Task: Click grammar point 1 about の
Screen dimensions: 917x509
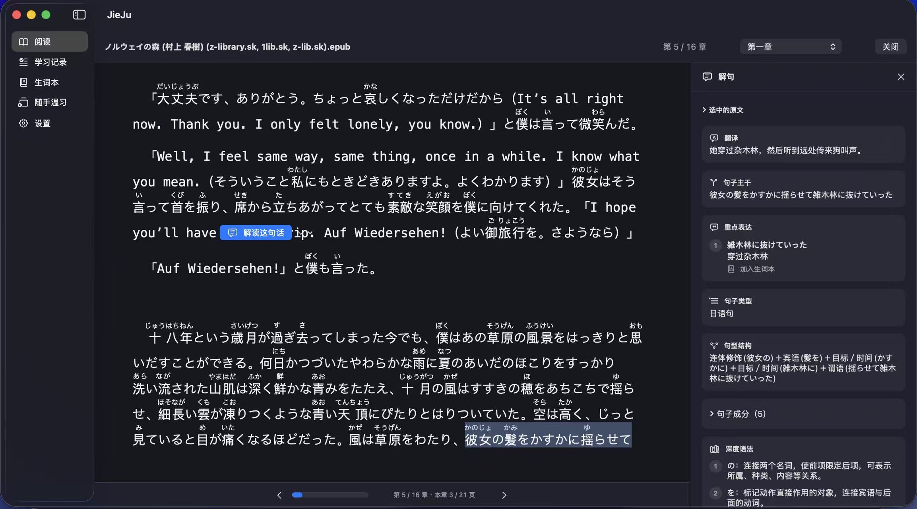Action: click(801, 471)
